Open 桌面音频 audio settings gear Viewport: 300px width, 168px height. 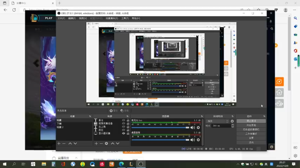[198, 140]
